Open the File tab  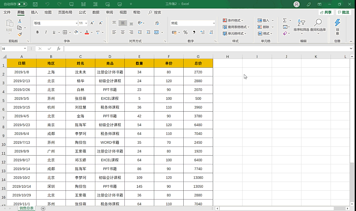[7, 12]
